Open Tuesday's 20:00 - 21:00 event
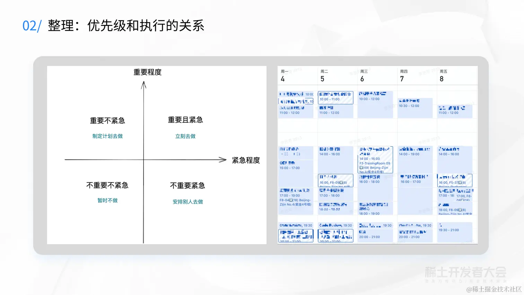 tap(335, 236)
